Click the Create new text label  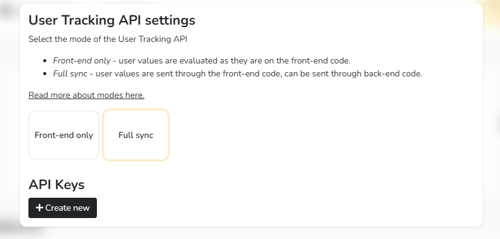pyautogui.click(x=68, y=208)
